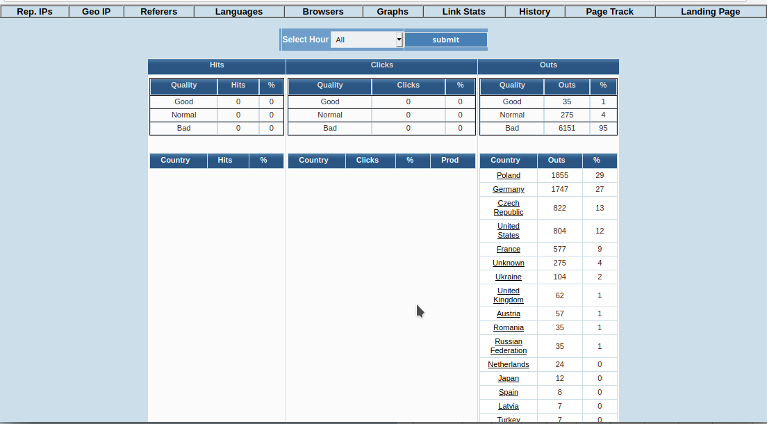Open the Poland country link
Viewport: 767px width, 424px height.
coord(509,175)
